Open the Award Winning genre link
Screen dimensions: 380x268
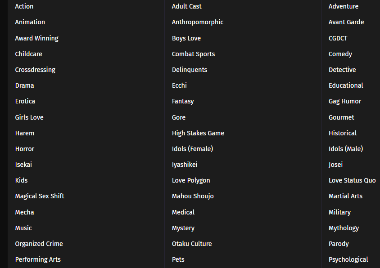(x=36, y=38)
